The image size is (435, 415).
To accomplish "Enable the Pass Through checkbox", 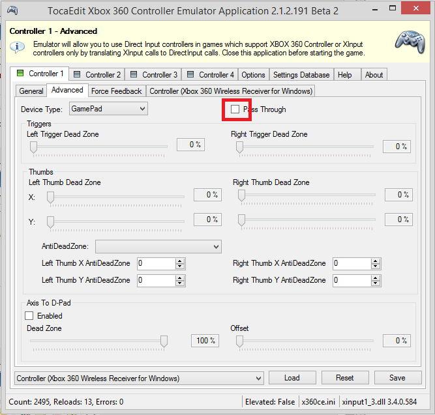I will coord(235,109).
